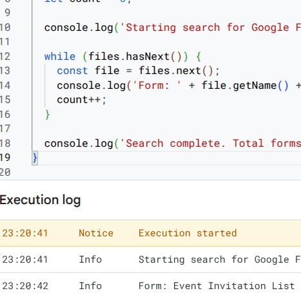Click 'files.hasNext()' in the while condition

coord(135,57)
